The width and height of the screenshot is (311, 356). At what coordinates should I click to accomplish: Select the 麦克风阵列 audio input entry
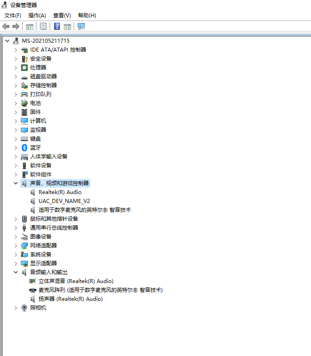click(101, 290)
